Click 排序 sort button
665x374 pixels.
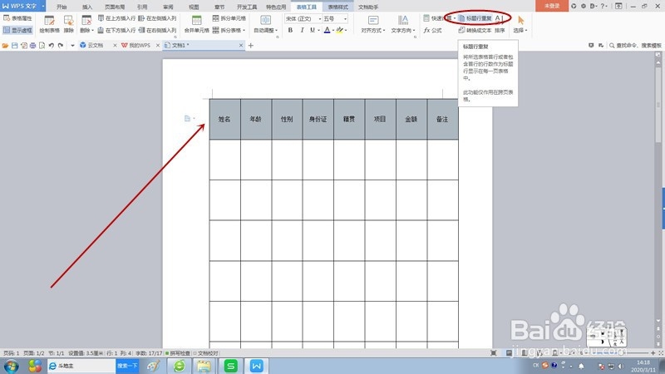tap(500, 30)
